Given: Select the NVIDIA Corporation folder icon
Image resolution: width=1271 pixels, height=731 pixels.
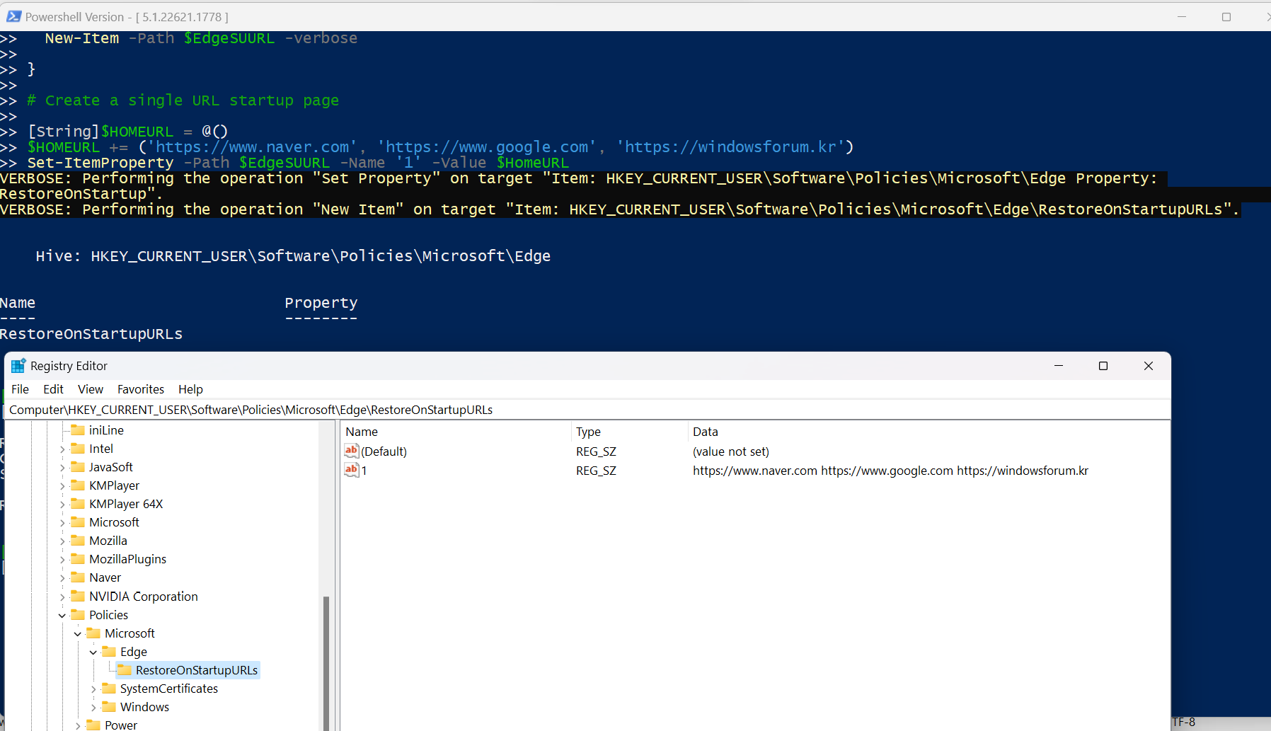Looking at the screenshot, I should point(78,597).
